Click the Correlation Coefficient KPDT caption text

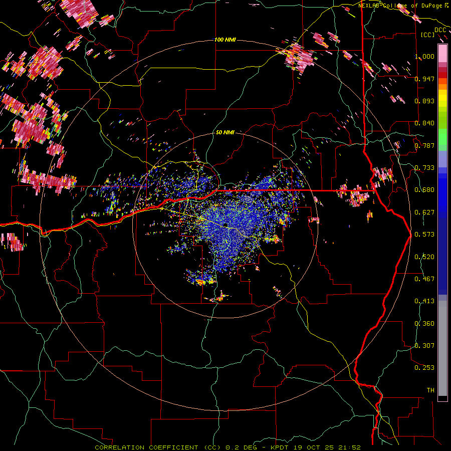pyautogui.click(x=228, y=447)
